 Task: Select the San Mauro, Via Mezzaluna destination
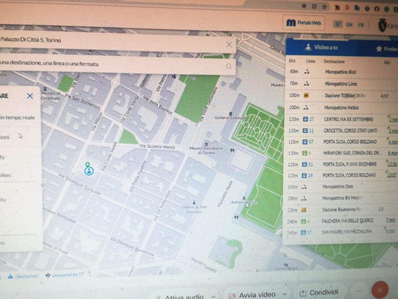(x=346, y=232)
